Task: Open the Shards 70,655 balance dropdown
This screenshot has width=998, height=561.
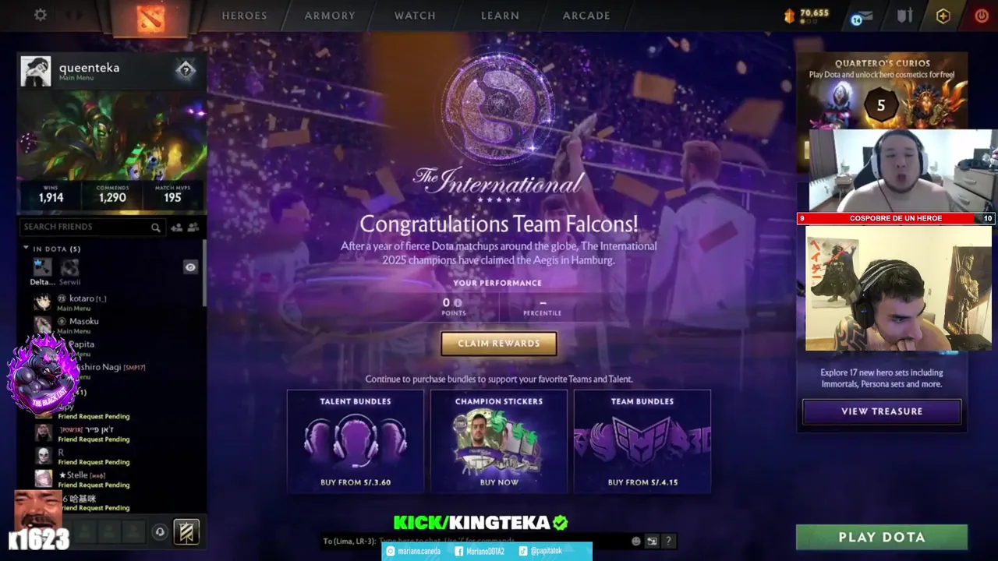Action: (x=807, y=16)
